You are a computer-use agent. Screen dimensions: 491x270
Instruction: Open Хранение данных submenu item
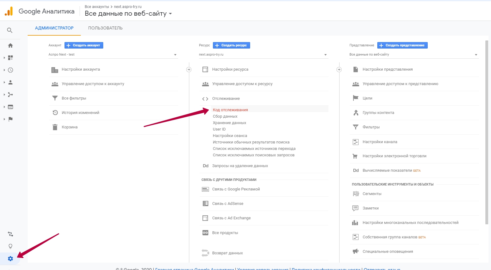click(x=230, y=123)
